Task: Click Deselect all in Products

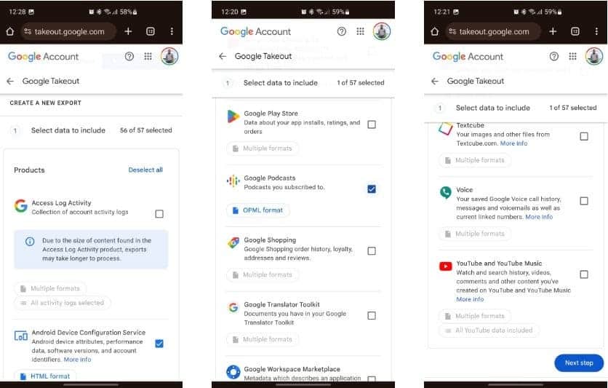Action: point(145,170)
